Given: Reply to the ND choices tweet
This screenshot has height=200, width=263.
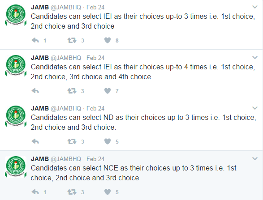Looking at the screenshot, I should coord(35,141).
